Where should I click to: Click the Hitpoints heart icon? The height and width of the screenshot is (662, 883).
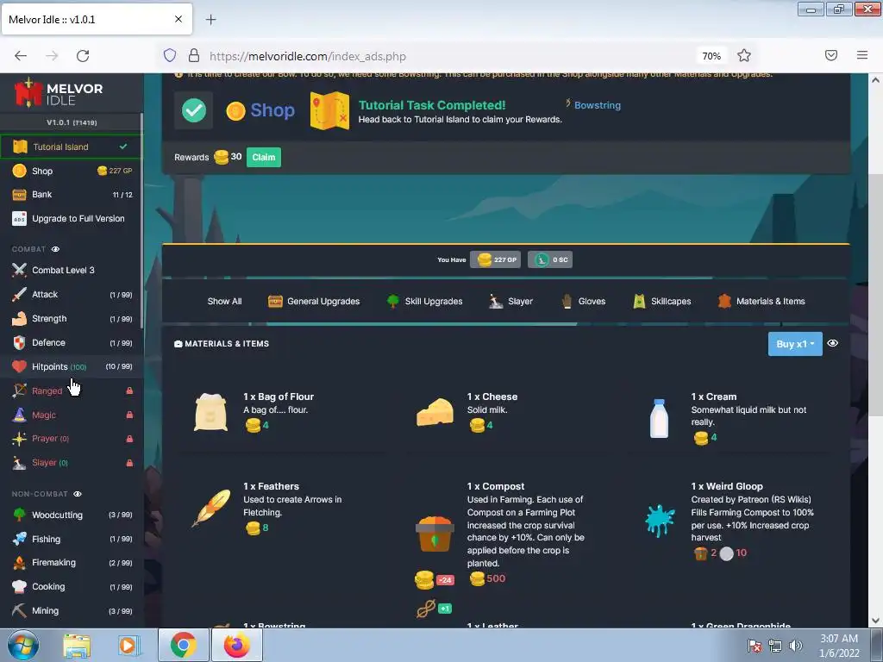pos(19,366)
